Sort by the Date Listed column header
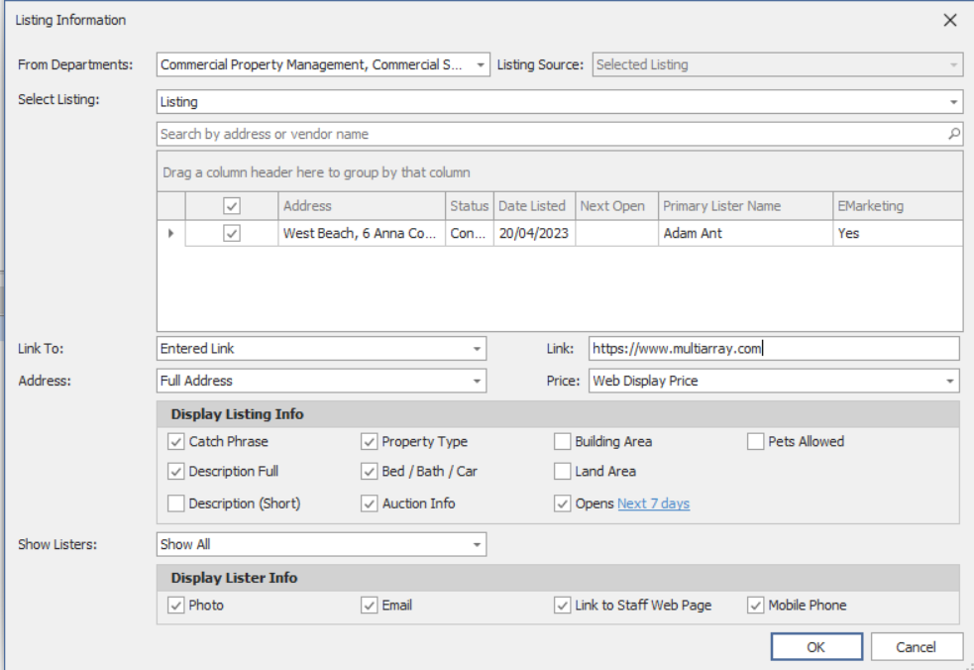The image size is (974, 670). (534, 206)
